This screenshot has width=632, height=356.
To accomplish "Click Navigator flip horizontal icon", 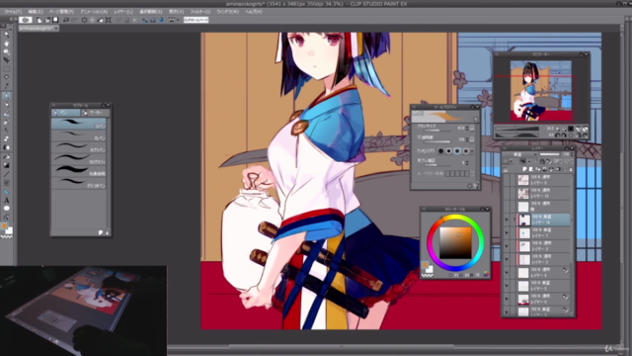I will click(579, 135).
